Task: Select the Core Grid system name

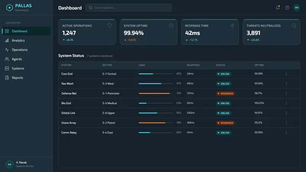Action: (x=67, y=74)
